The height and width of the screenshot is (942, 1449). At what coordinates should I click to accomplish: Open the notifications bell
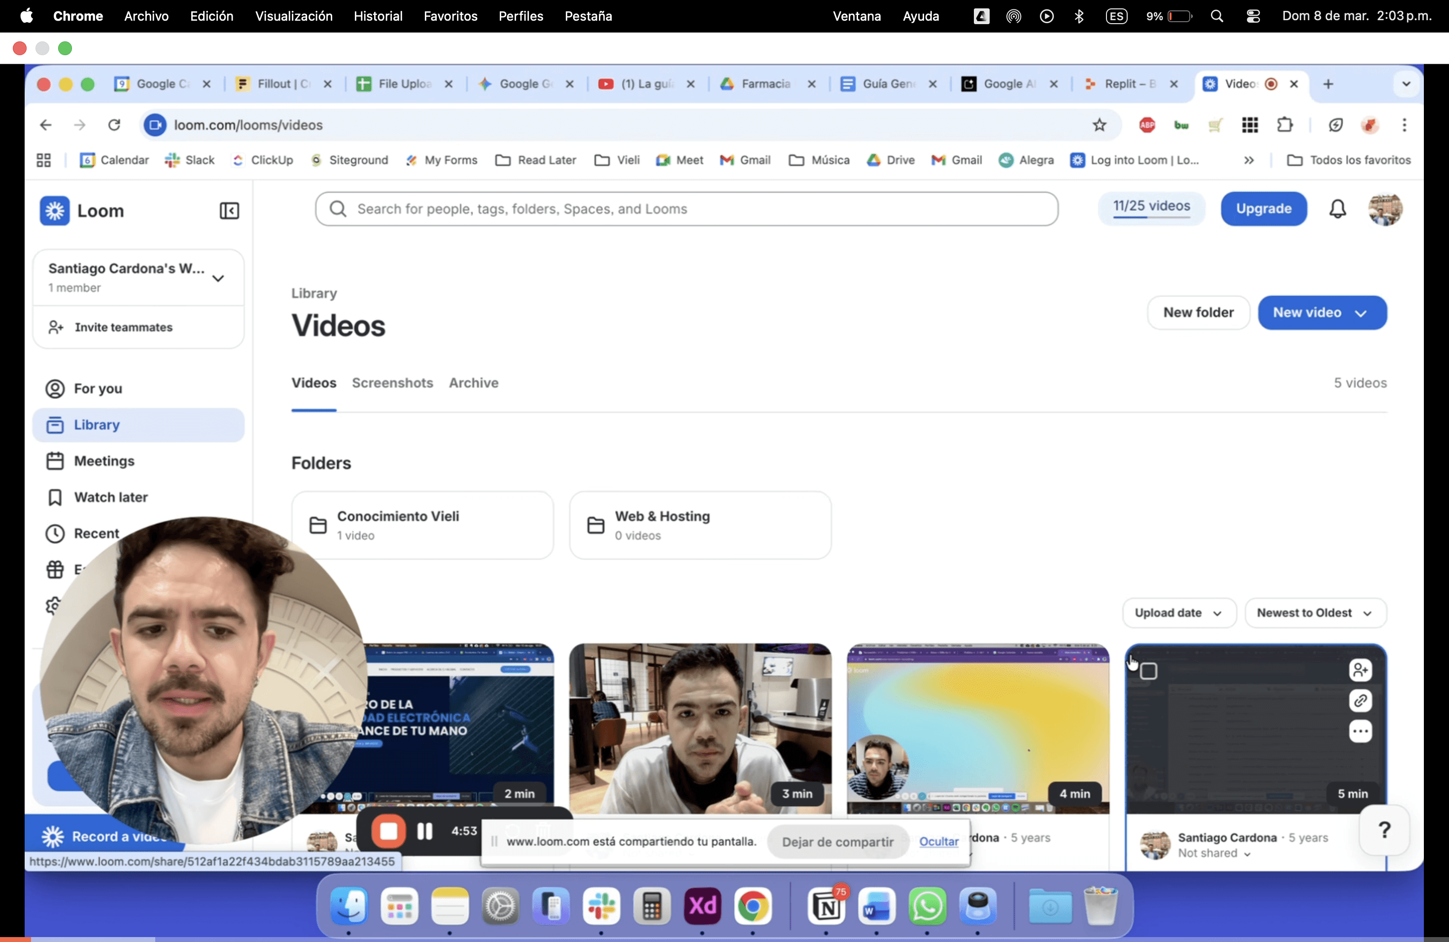click(1337, 209)
